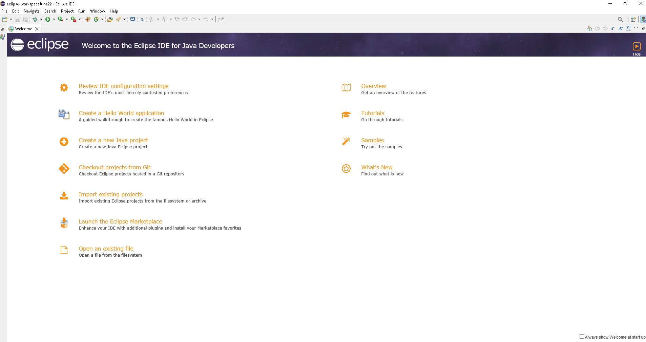646x342 pixels.
Task: Open the Back history dropdown arrow
Action: click(x=199, y=19)
